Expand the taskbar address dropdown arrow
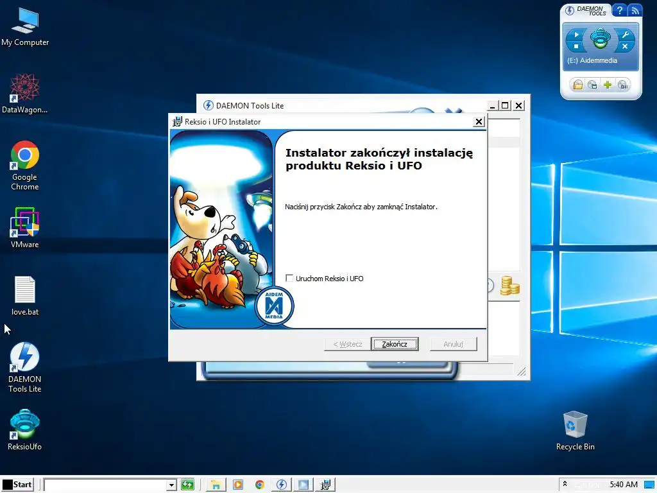This screenshot has height=493, width=657. 171,485
